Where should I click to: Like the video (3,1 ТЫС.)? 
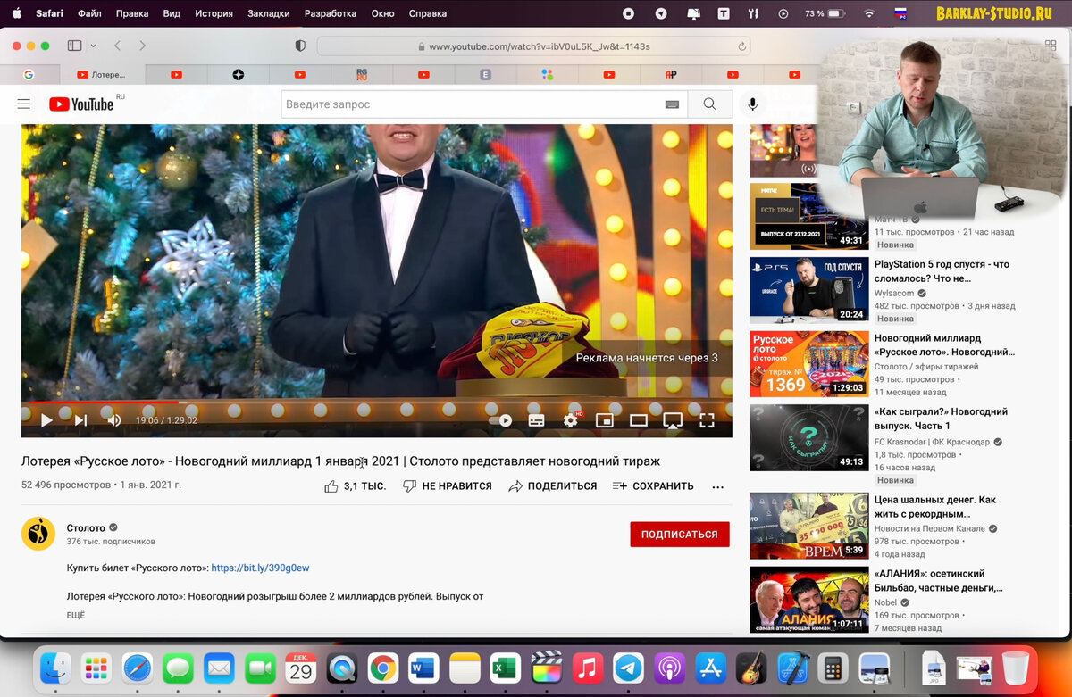tap(355, 486)
